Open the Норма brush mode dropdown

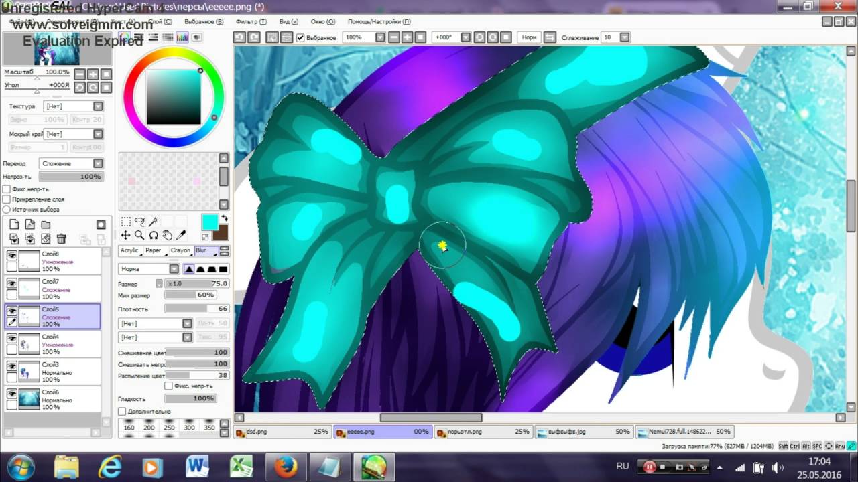(148, 269)
